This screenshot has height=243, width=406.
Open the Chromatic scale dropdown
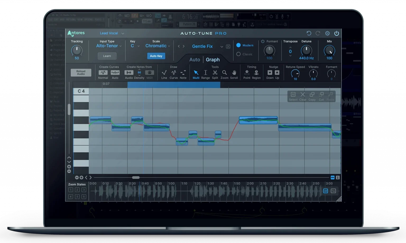click(x=158, y=46)
